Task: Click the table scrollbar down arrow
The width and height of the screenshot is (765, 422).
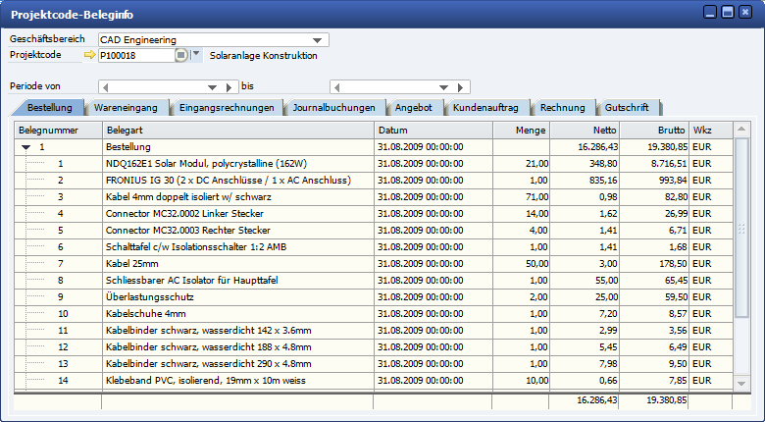Action: [x=741, y=384]
